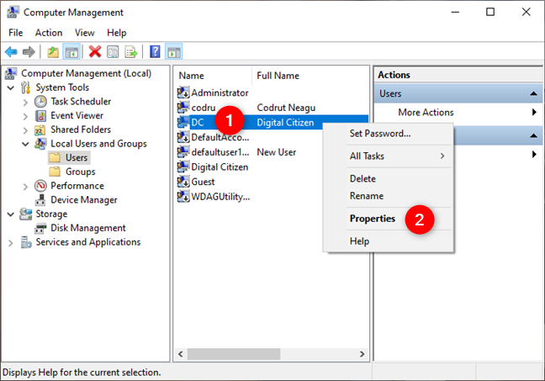
Task: Collapse the System Tools tree node
Action: [x=11, y=87]
